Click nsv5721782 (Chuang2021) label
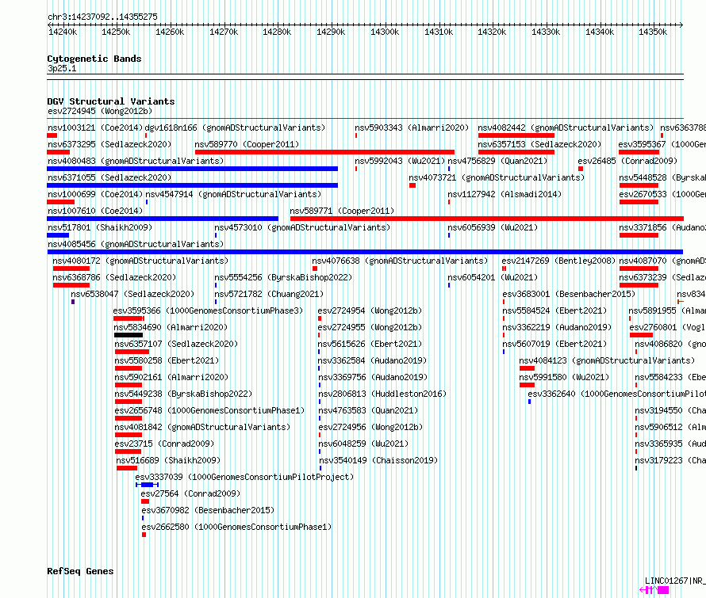The height and width of the screenshot is (598, 706). point(269,294)
